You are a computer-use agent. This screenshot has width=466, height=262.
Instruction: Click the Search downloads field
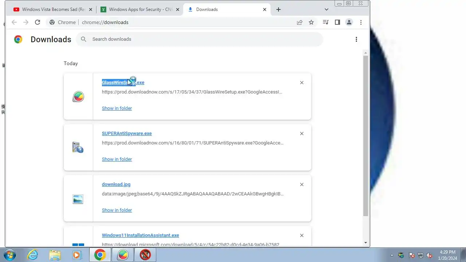point(200,39)
